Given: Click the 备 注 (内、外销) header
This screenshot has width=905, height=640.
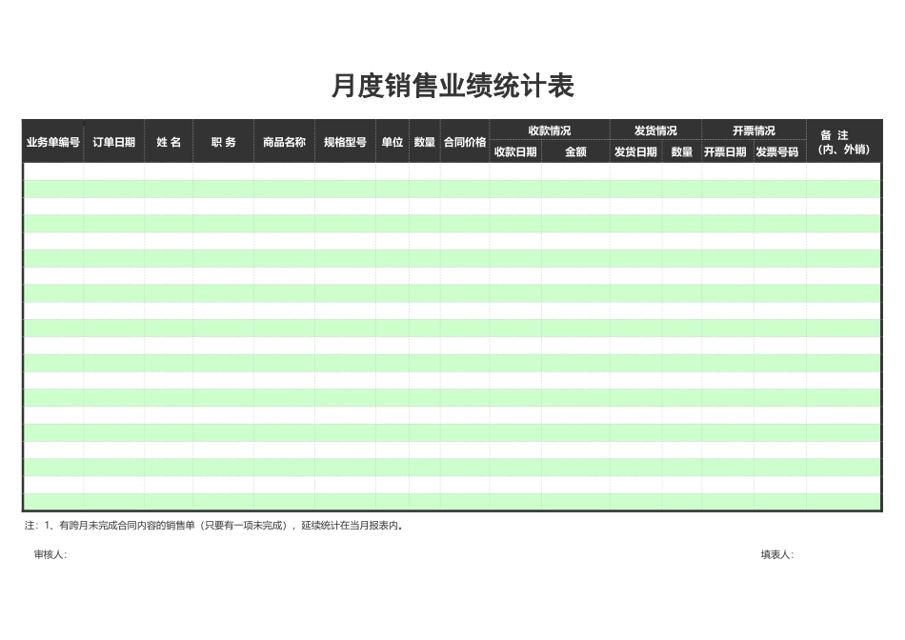Looking at the screenshot, I should [x=843, y=141].
